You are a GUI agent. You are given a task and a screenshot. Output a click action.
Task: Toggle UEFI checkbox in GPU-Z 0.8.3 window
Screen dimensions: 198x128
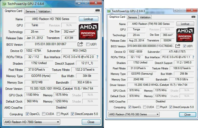click(185, 46)
